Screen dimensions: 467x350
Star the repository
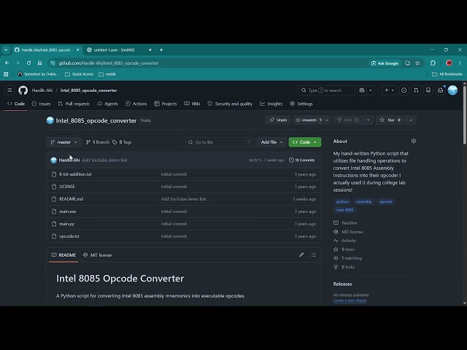[391, 120]
